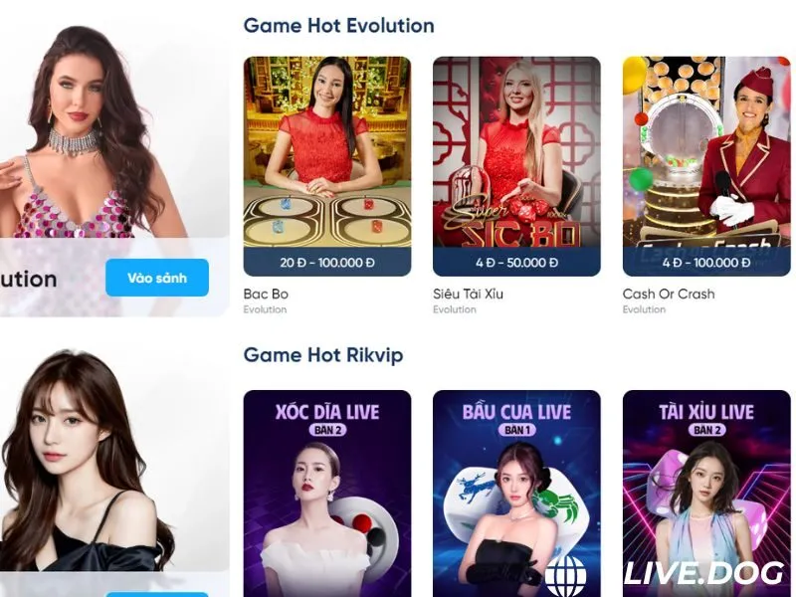Select the Tài Xỉu Live game card

pyautogui.click(x=706, y=494)
